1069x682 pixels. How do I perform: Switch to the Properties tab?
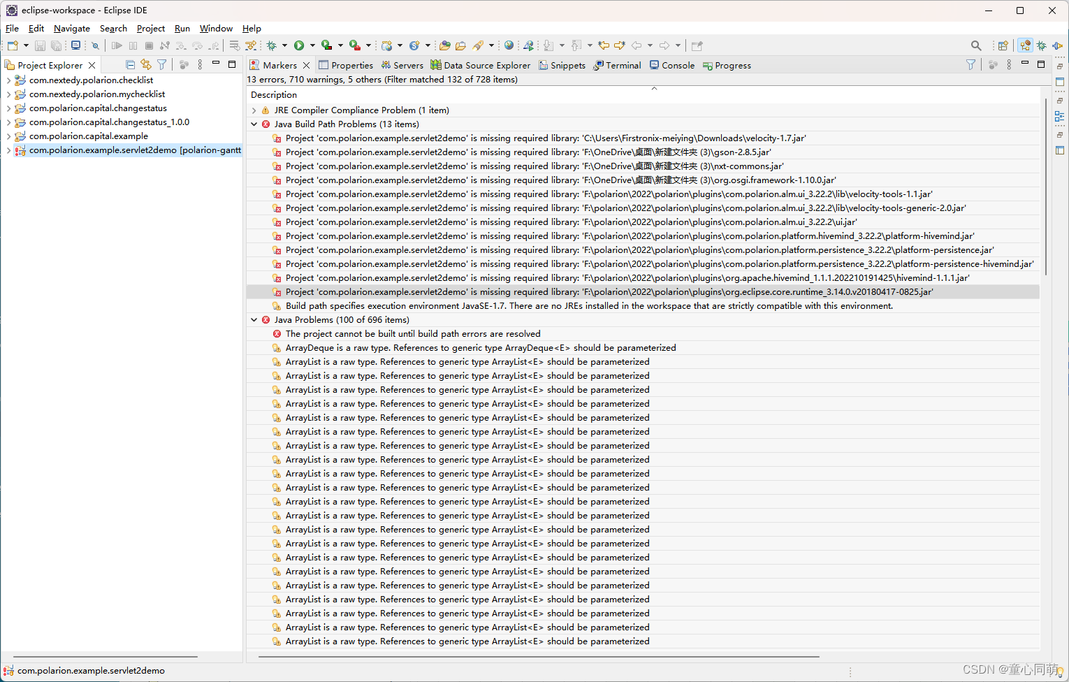346,65
